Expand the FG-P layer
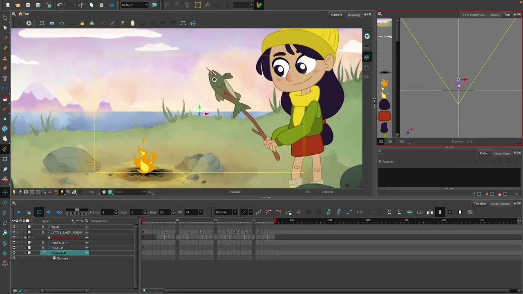523x294 pixels. click(x=43, y=227)
